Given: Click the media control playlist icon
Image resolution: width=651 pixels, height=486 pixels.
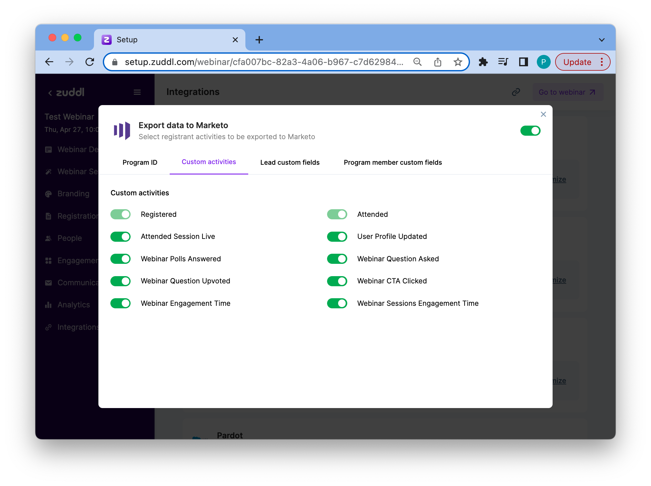Looking at the screenshot, I should [x=503, y=62].
